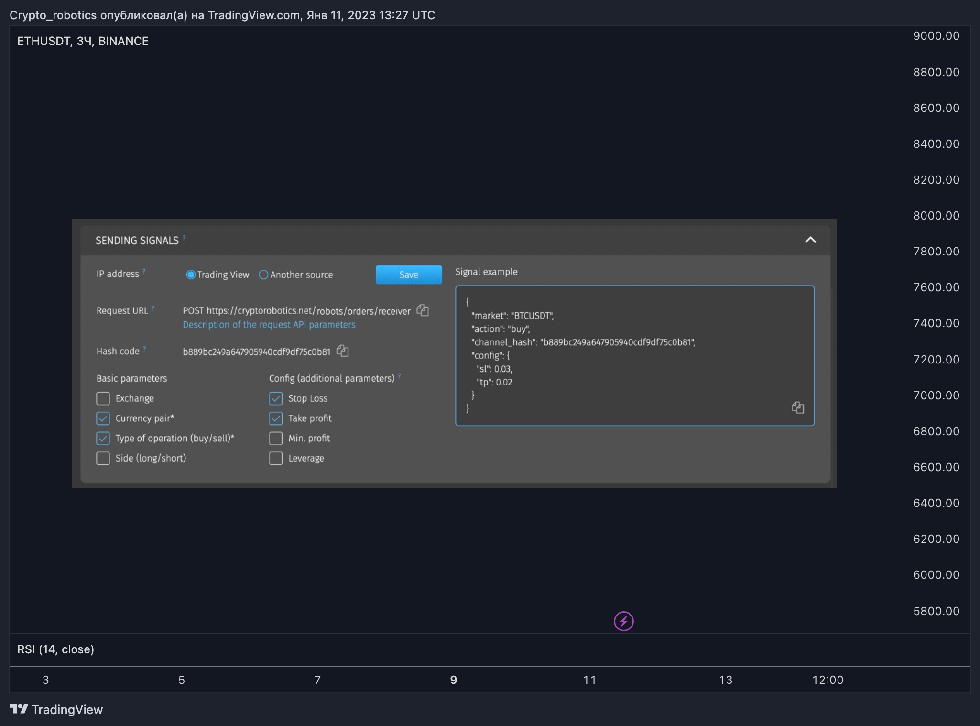
Task: Click the Crypto_robotics publication header text
Action: click(222, 15)
